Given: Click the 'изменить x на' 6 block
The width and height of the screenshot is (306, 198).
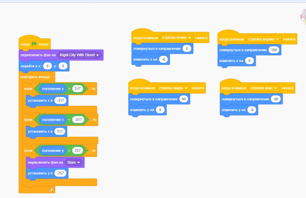Looking at the screenshot, I should click(236, 61).
